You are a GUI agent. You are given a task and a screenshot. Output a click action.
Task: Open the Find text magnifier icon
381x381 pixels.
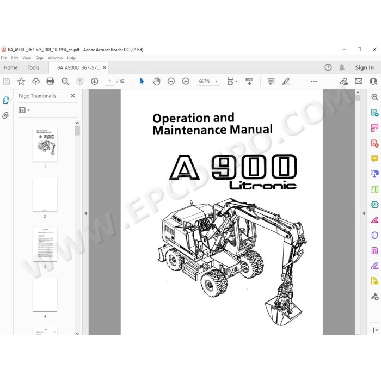[65, 82]
